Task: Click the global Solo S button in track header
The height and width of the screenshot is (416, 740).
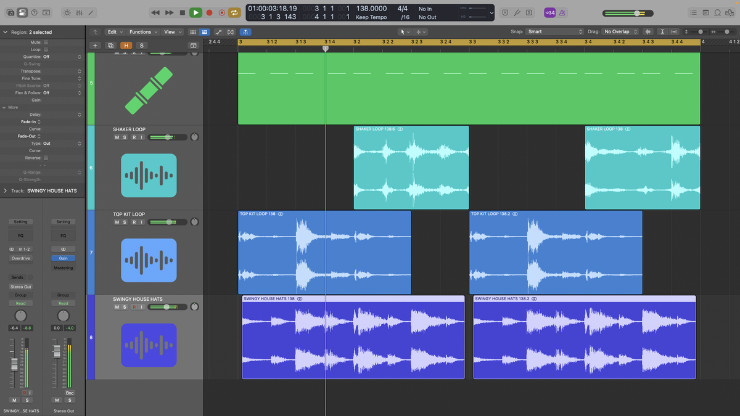Action: click(141, 46)
